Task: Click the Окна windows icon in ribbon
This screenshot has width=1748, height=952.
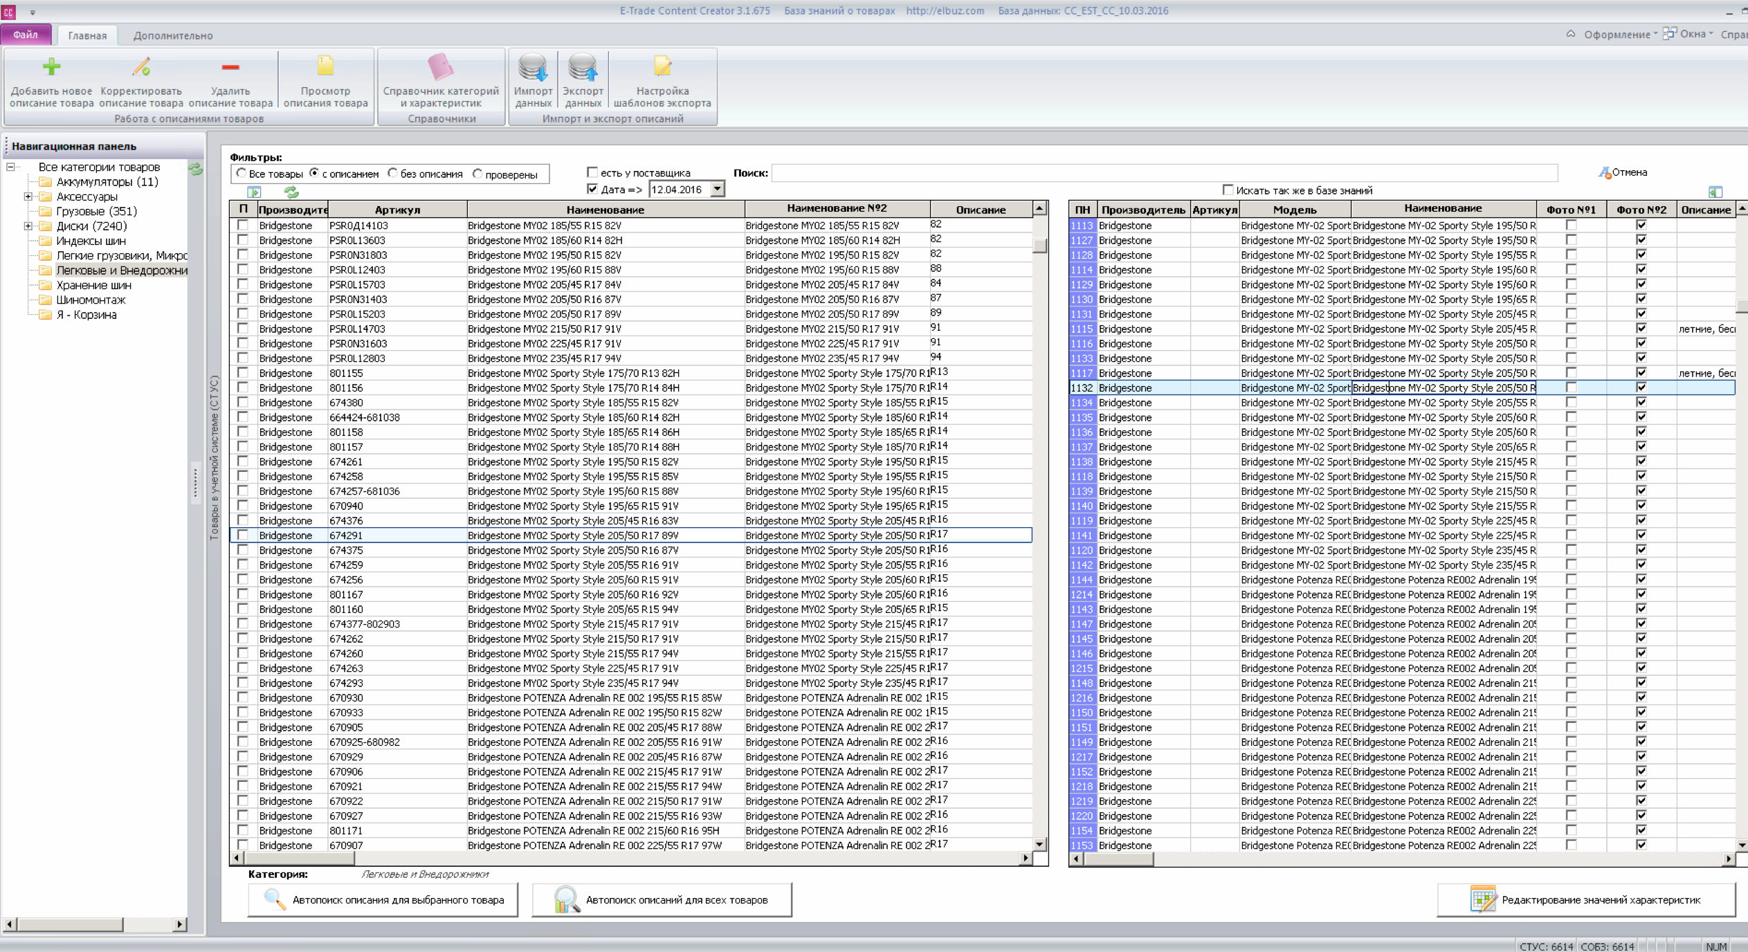Action: coord(1670,33)
